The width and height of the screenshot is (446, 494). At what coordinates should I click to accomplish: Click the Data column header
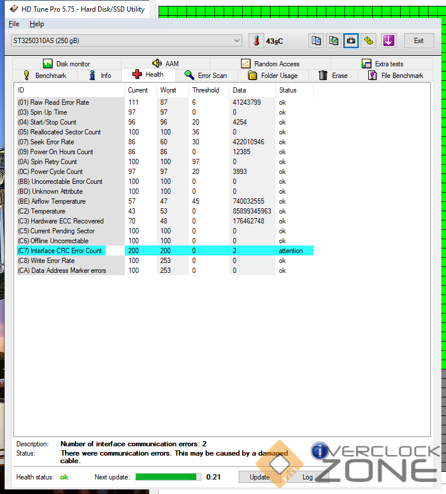pyautogui.click(x=252, y=90)
